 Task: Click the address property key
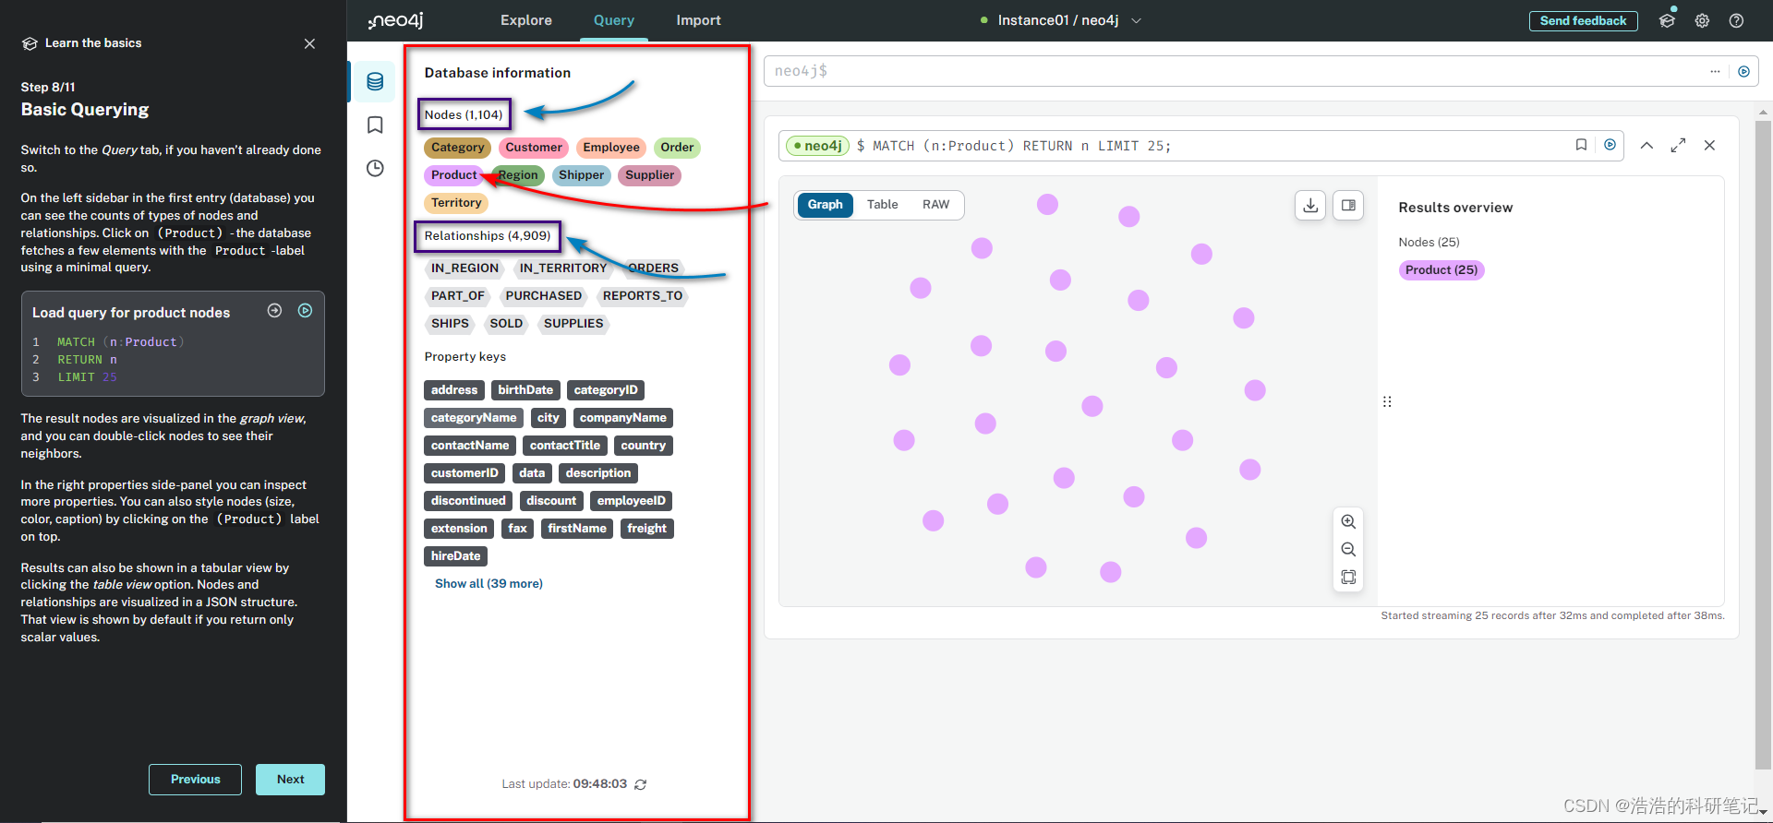(x=453, y=390)
